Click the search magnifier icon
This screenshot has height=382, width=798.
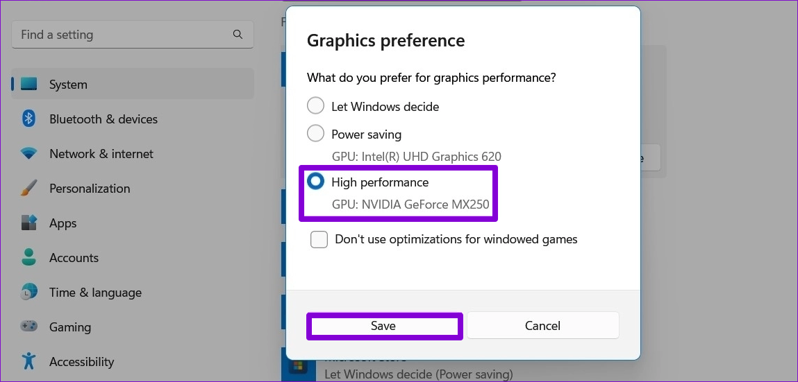(x=238, y=35)
